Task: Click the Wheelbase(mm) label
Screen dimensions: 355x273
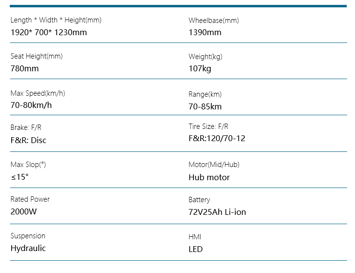Action: (x=214, y=21)
